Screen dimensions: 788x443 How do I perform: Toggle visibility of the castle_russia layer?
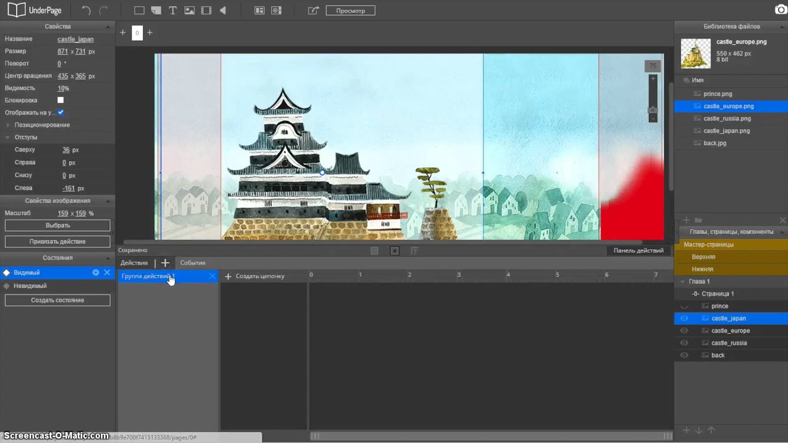pos(684,343)
